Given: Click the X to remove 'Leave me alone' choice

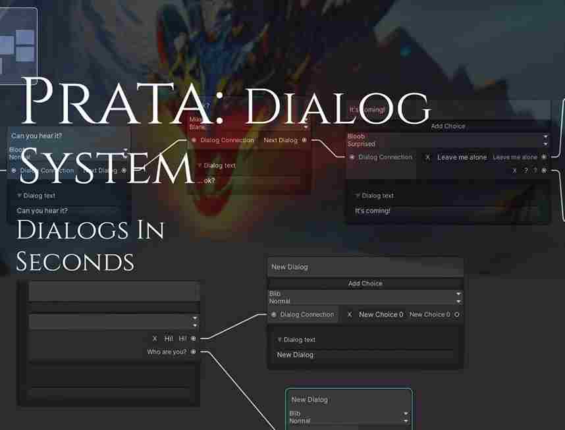Looking at the screenshot, I should tap(427, 157).
